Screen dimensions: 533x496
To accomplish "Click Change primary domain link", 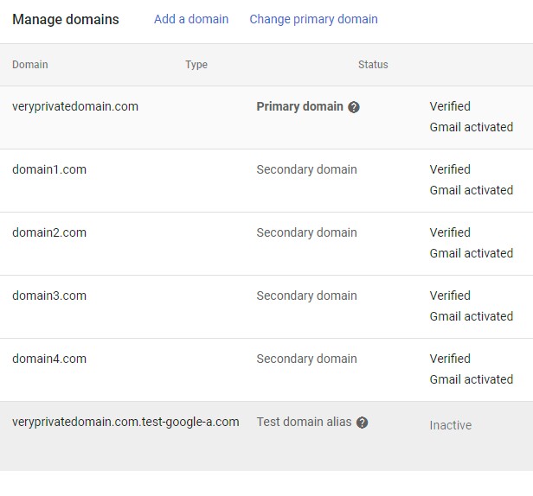I will [x=313, y=19].
